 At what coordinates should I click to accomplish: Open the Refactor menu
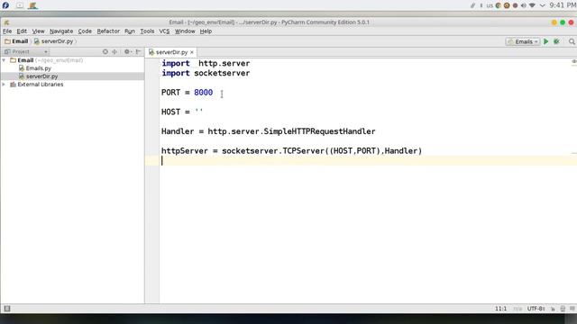click(108, 31)
